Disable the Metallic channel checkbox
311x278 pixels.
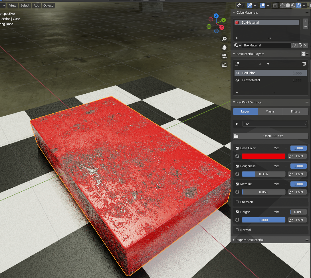point(237,184)
